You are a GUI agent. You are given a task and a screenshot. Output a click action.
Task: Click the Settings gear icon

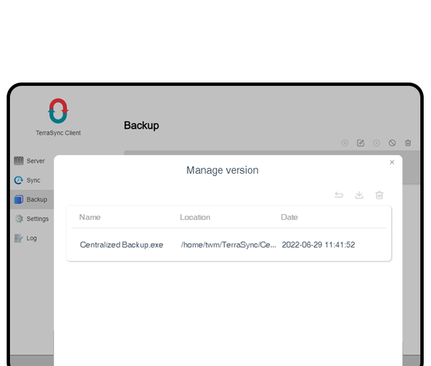pos(19,219)
